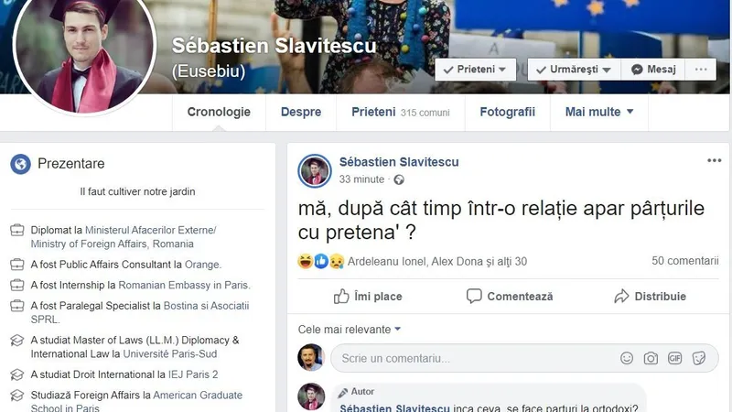Insert a GIF into the comment
The height and width of the screenshot is (412, 732).
click(x=674, y=358)
